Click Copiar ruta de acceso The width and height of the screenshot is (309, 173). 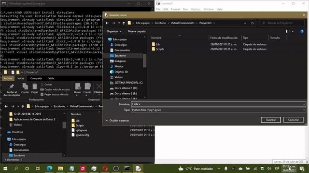[x=55, y=89]
